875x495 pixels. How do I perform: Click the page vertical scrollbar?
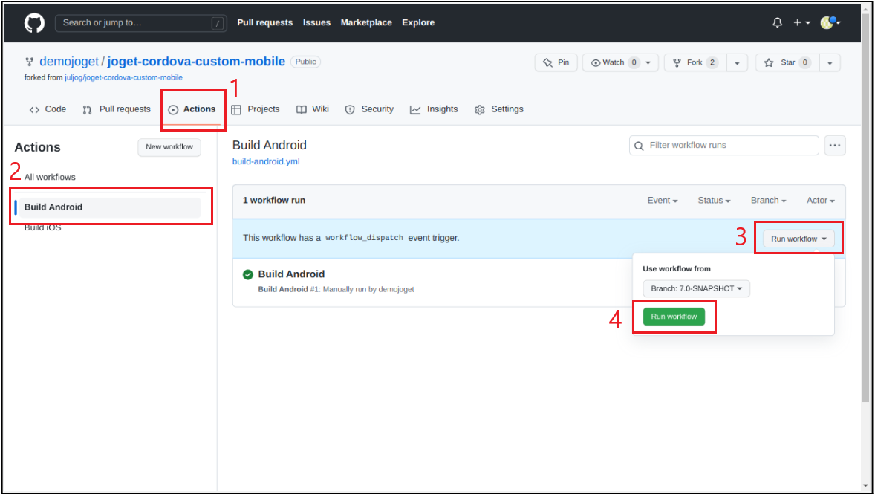[x=865, y=207]
